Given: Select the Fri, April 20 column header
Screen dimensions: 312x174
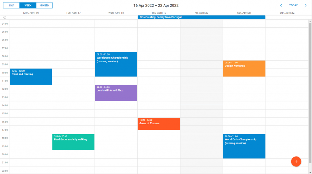Looking at the screenshot, I should coord(201,13).
